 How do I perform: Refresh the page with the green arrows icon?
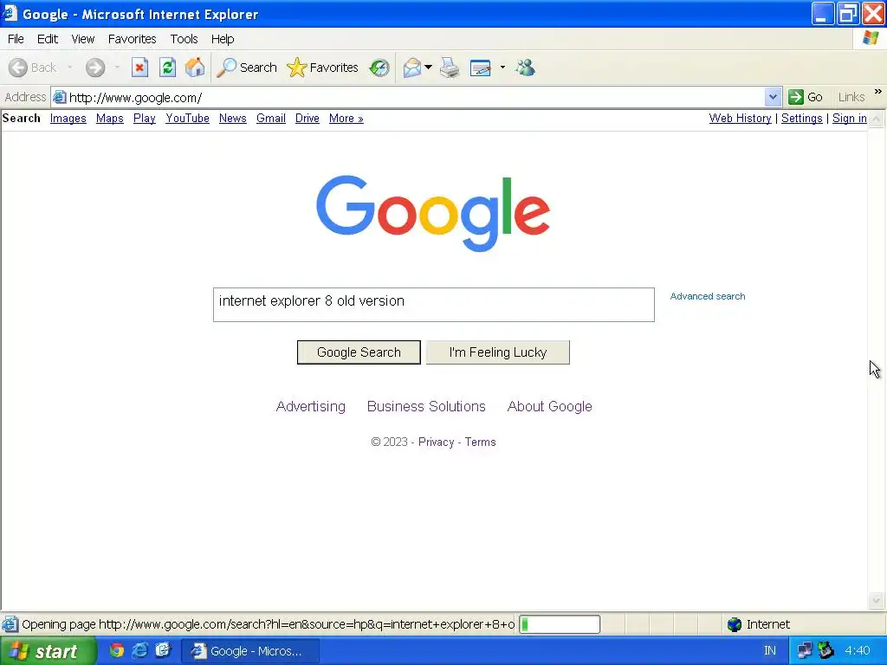coord(167,68)
